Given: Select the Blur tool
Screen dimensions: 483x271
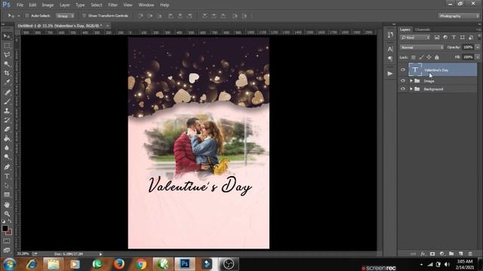Looking at the screenshot, I should tap(7, 148).
